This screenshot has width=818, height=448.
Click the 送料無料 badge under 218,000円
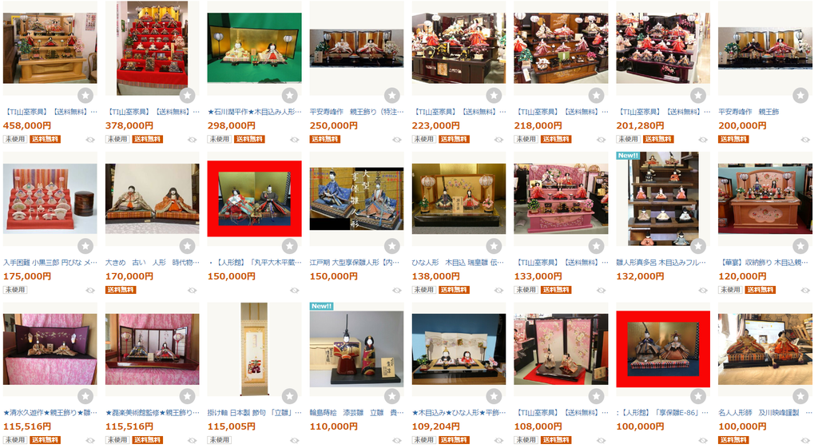556,139
